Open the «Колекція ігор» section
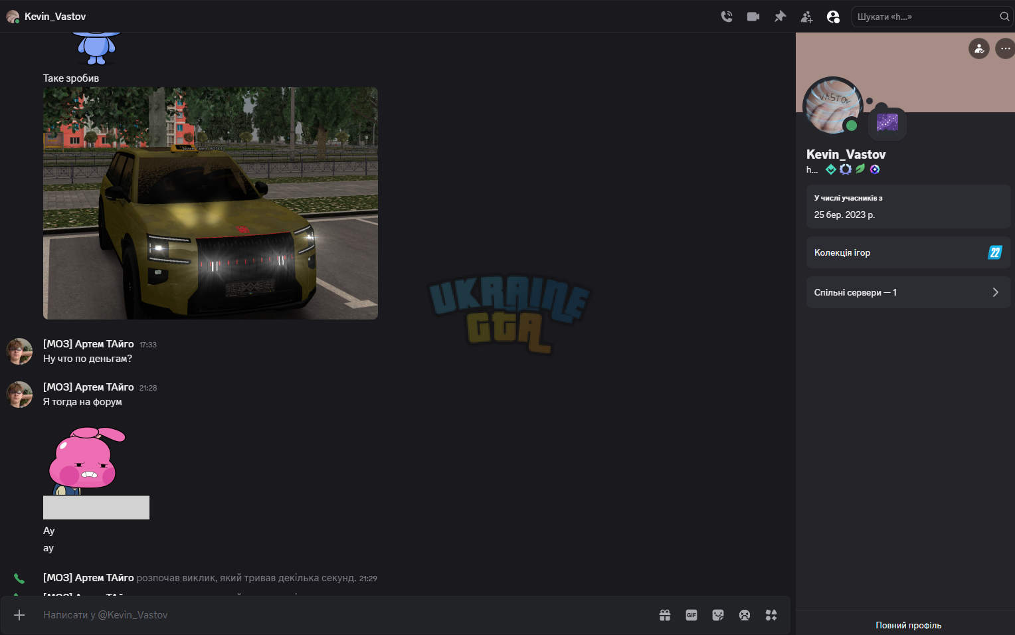Viewport: 1015px width, 635px height. pyautogui.click(x=909, y=252)
